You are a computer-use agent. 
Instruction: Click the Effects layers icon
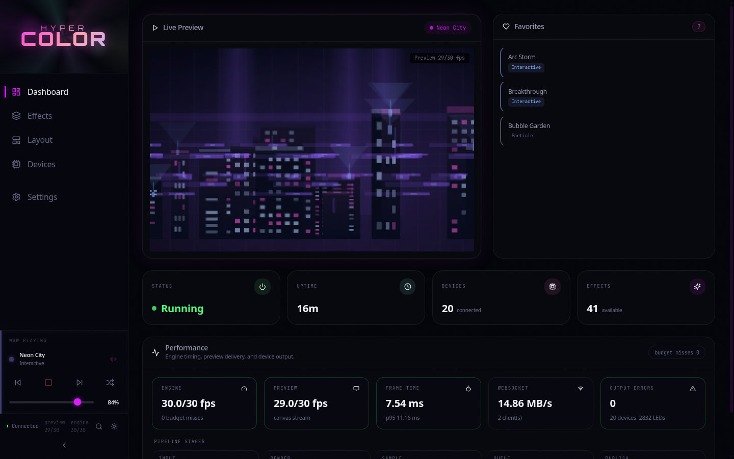[16, 116]
